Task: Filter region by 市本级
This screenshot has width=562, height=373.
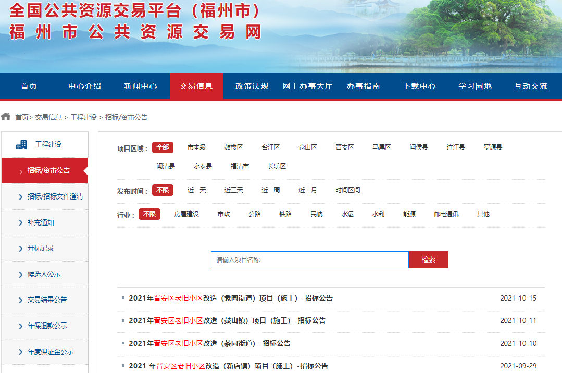Action: [x=197, y=147]
